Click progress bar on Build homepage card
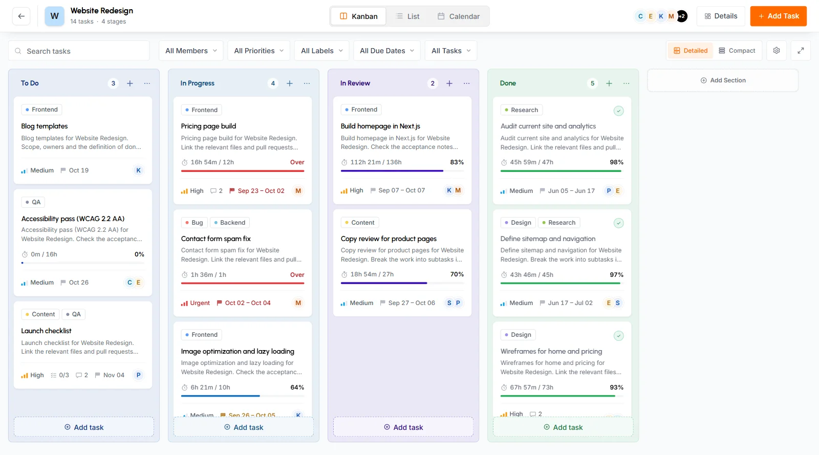This screenshot has width=819, height=455. point(402,171)
